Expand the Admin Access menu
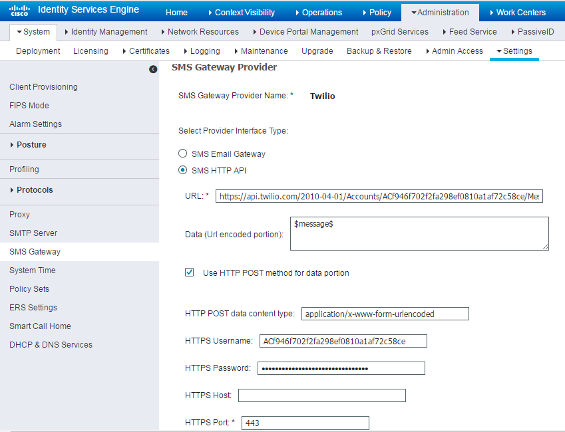Image resolution: width=565 pixels, height=432 pixels. point(455,51)
